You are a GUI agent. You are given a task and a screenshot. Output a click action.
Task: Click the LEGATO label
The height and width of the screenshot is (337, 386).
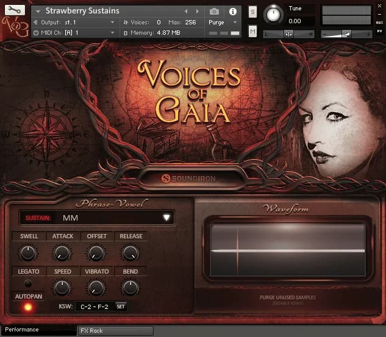coord(29,271)
